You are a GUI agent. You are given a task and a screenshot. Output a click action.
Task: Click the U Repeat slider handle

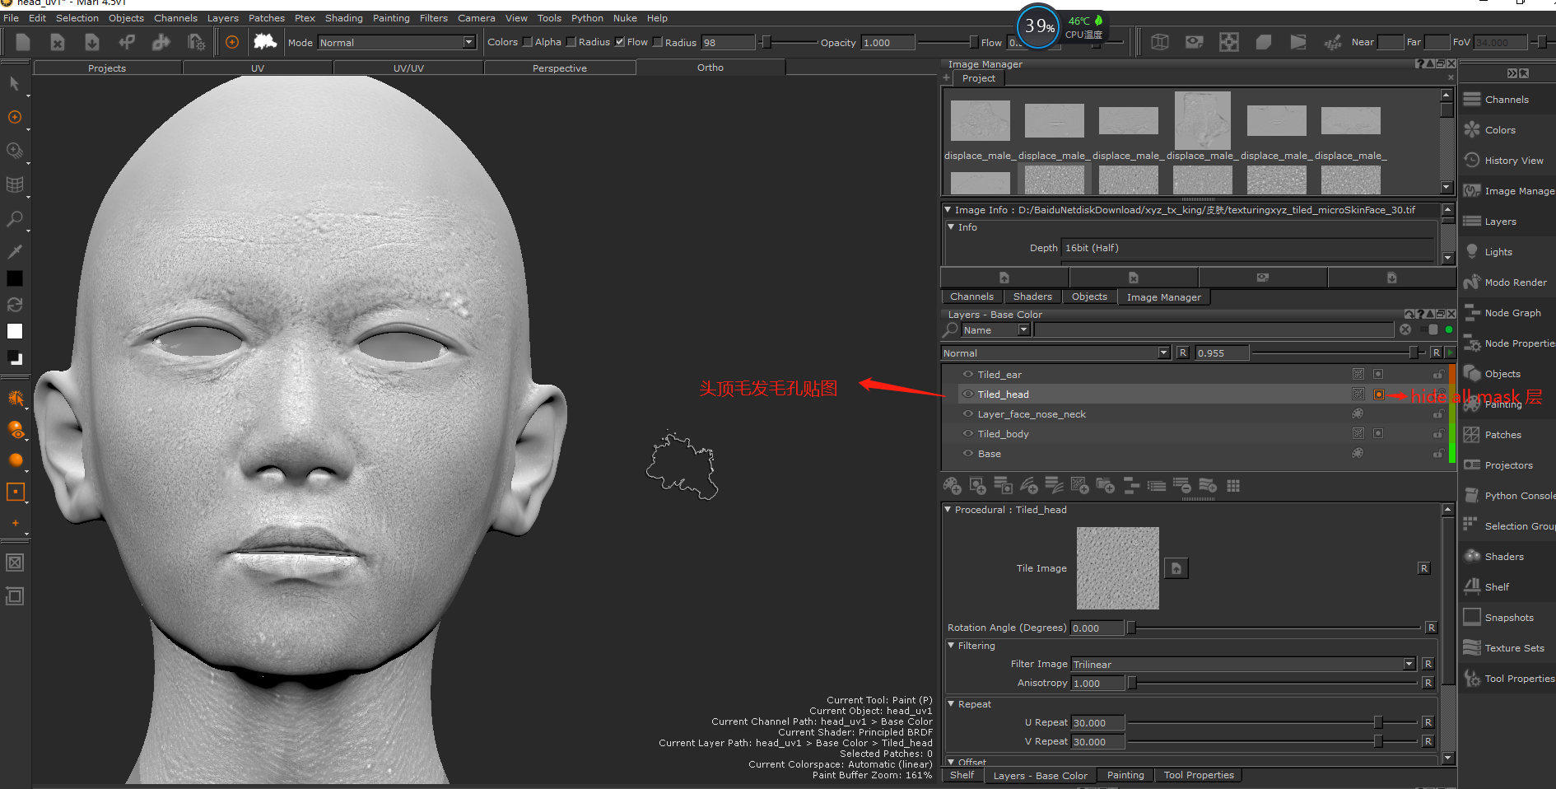click(1378, 722)
